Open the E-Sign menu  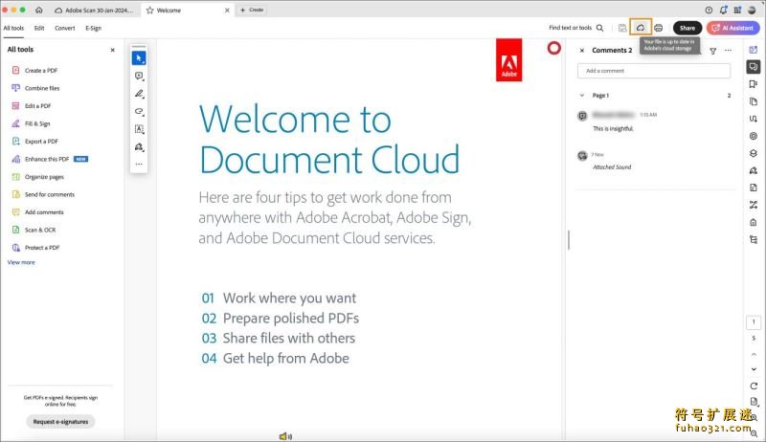click(93, 29)
